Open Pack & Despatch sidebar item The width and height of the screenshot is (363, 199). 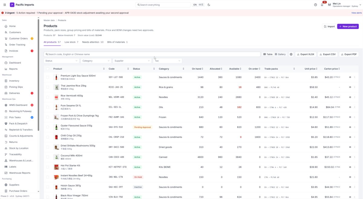[18, 124]
